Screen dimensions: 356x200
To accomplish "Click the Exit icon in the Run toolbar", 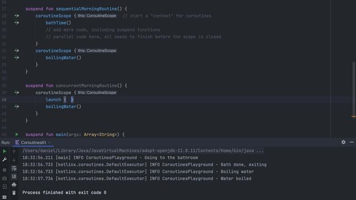I will 4,187.
